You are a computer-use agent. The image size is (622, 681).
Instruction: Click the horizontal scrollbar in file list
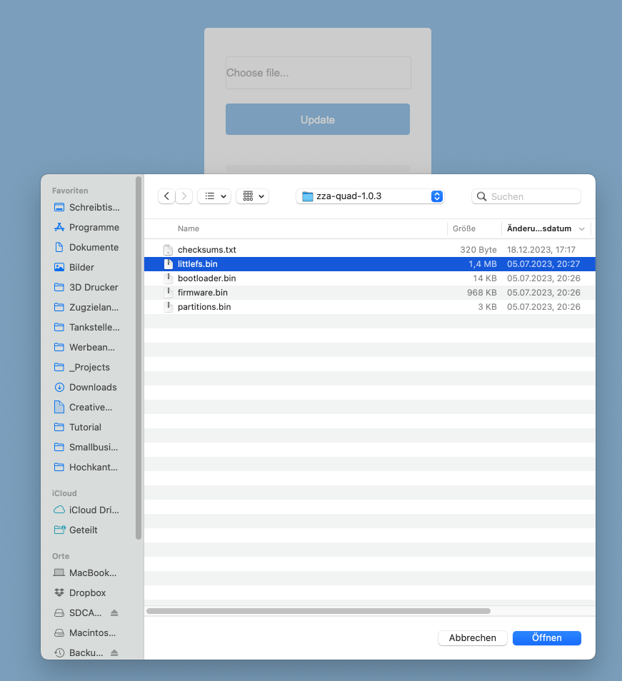318,611
